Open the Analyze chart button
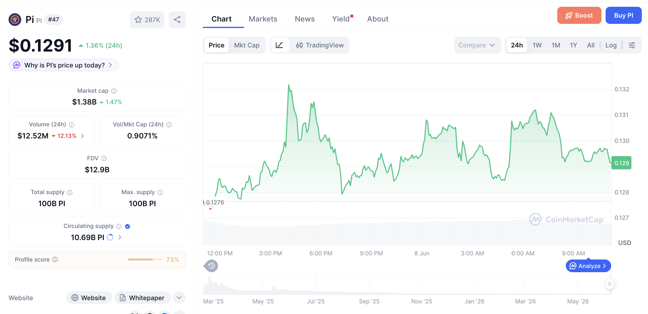Viewport: 648px width, 314px height. click(588, 266)
